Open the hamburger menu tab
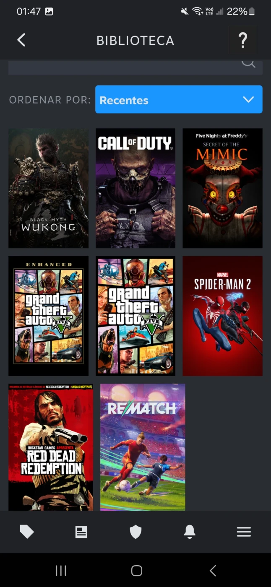The height and width of the screenshot is (587, 271). pyautogui.click(x=244, y=532)
